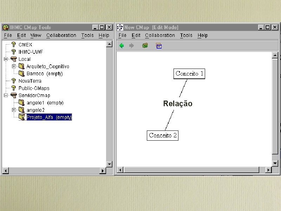
Task: Click the blue views window toolbar icon
Action: pyautogui.click(x=159, y=46)
